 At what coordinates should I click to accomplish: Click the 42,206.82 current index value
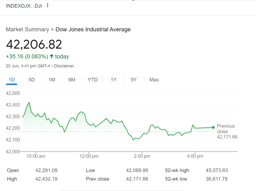tap(34, 45)
